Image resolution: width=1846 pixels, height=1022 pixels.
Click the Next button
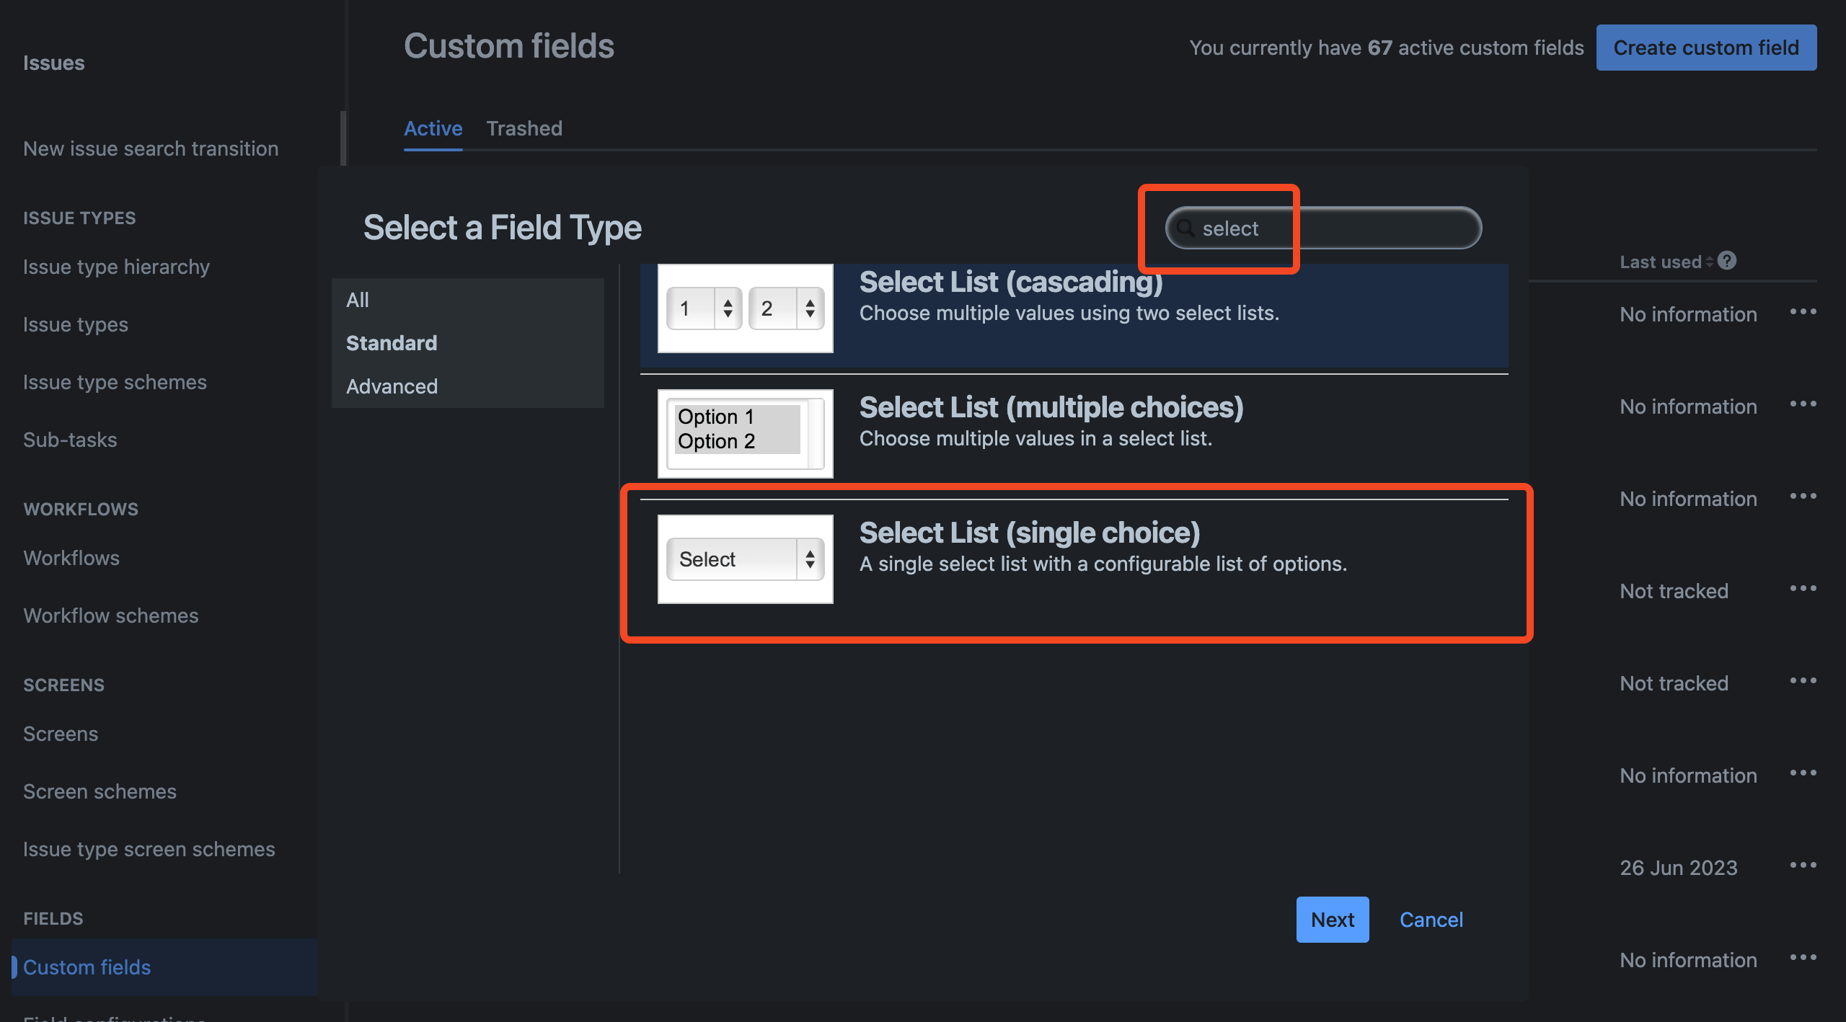tap(1333, 920)
